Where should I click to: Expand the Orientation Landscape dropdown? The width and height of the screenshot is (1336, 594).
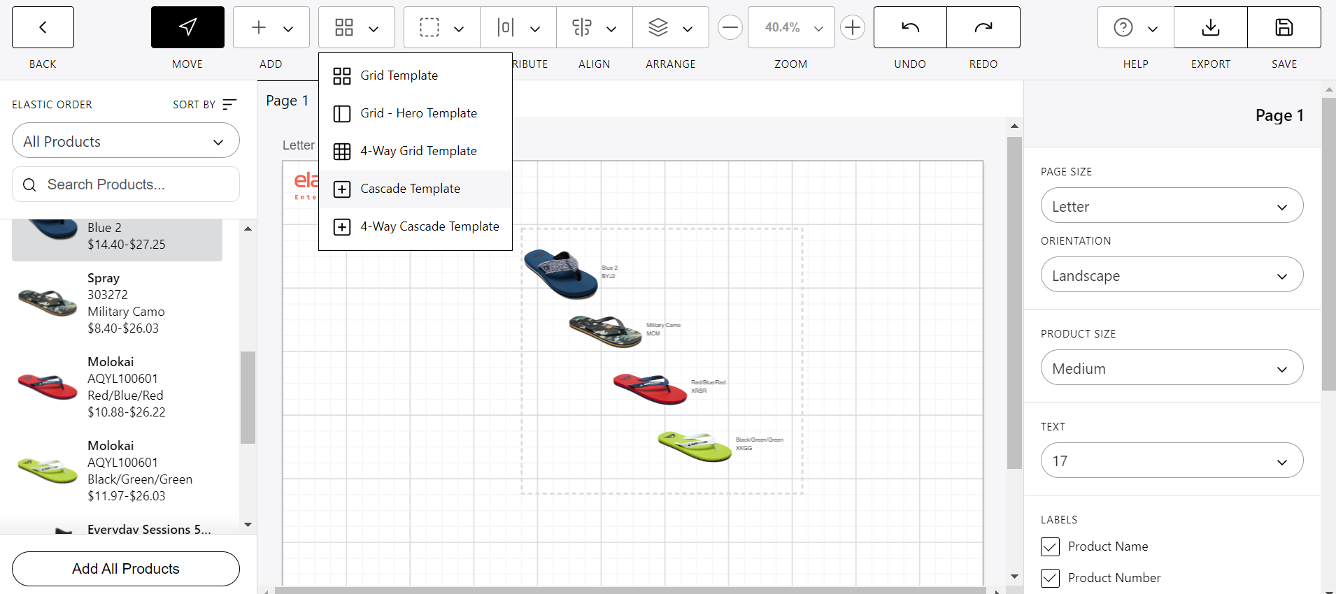pos(1172,275)
